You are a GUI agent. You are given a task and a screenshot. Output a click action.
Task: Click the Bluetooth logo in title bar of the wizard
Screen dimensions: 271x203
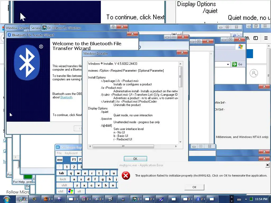coord(9,35)
